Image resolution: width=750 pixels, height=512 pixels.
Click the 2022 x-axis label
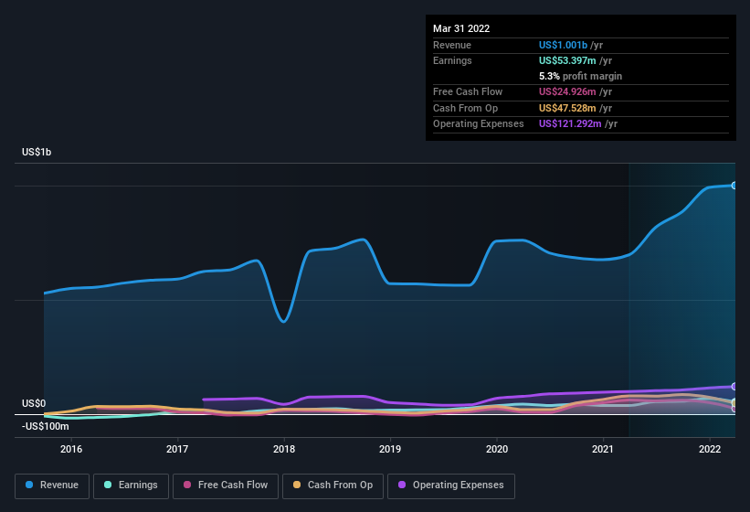pyautogui.click(x=710, y=449)
